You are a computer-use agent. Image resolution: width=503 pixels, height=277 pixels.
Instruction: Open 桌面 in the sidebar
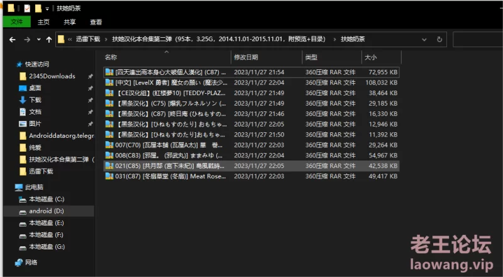point(35,88)
